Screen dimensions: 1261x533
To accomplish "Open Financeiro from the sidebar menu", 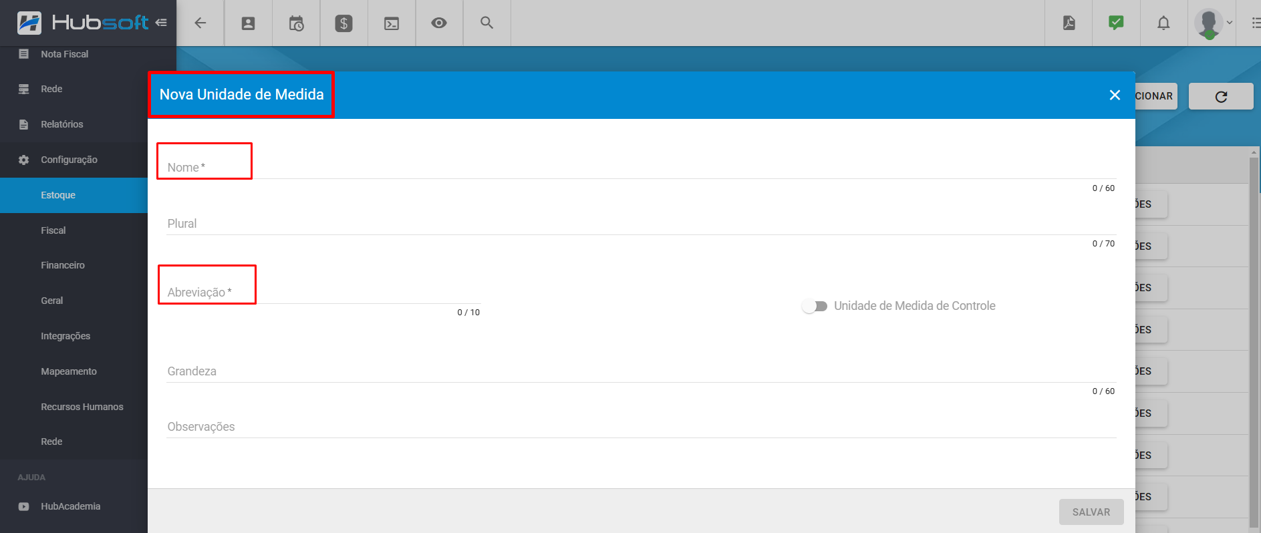I will [63, 265].
